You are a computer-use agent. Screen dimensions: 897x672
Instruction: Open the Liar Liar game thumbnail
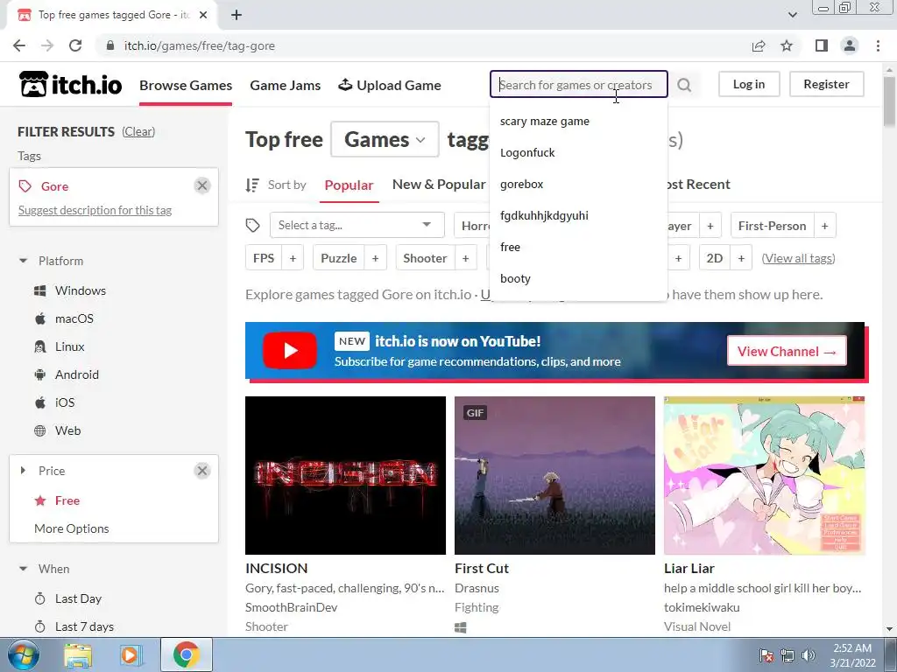coord(764,475)
